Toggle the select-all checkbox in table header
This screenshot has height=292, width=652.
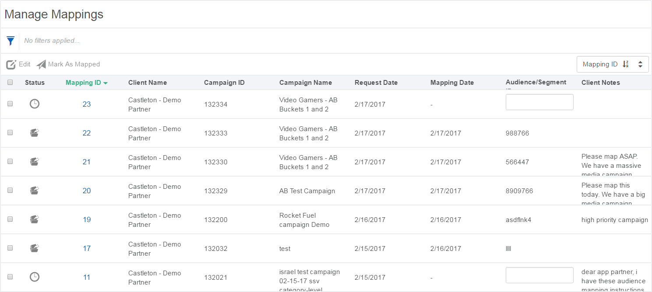[11, 82]
